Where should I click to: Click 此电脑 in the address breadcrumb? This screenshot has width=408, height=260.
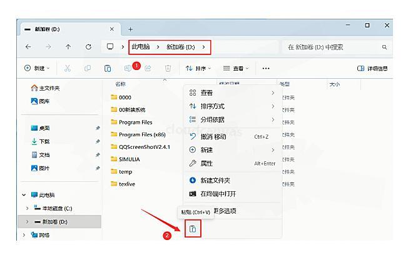click(x=141, y=47)
